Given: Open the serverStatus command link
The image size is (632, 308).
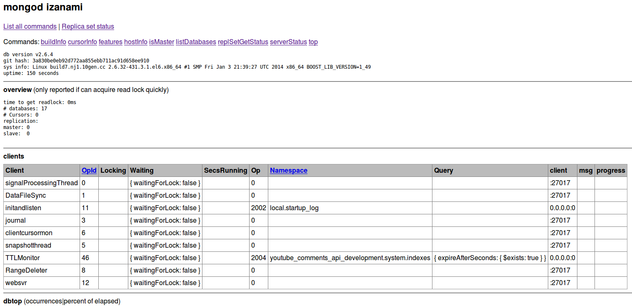Looking at the screenshot, I should (x=288, y=42).
